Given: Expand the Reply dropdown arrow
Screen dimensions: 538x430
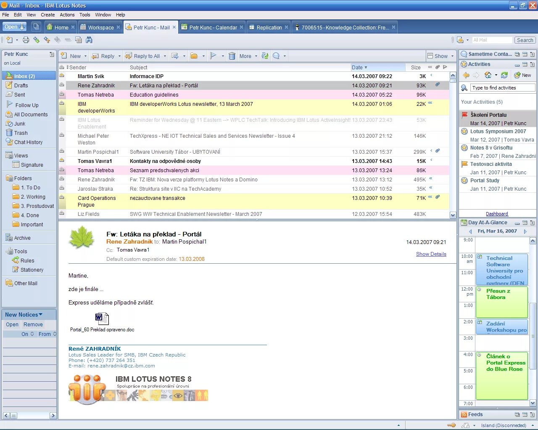Looking at the screenshot, I should (119, 56).
